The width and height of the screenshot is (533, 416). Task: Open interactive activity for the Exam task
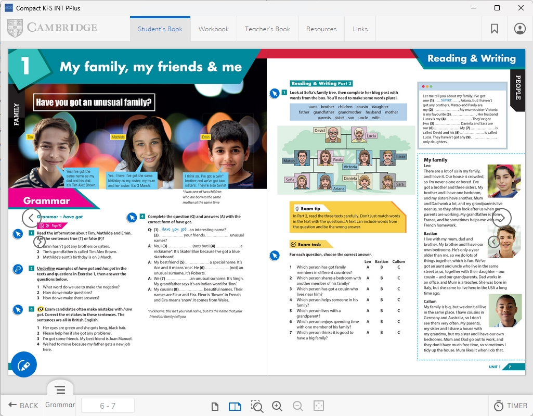[x=275, y=255]
